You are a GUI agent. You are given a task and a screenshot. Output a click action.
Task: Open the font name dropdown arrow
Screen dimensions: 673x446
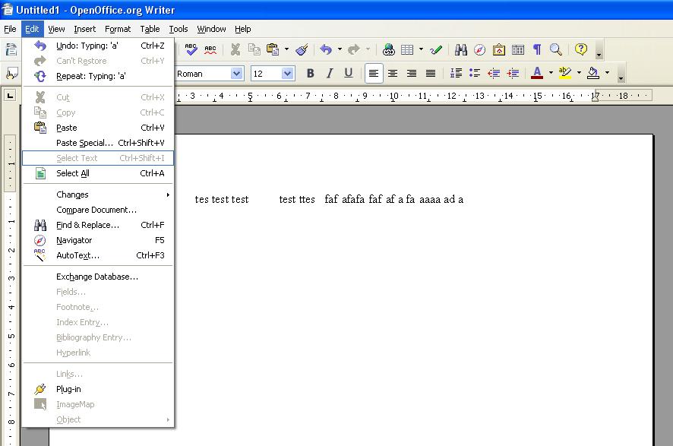coord(236,74)
